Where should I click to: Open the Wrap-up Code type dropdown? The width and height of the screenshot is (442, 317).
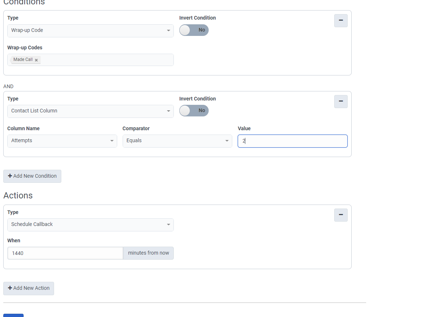click(x=90, y=30)
